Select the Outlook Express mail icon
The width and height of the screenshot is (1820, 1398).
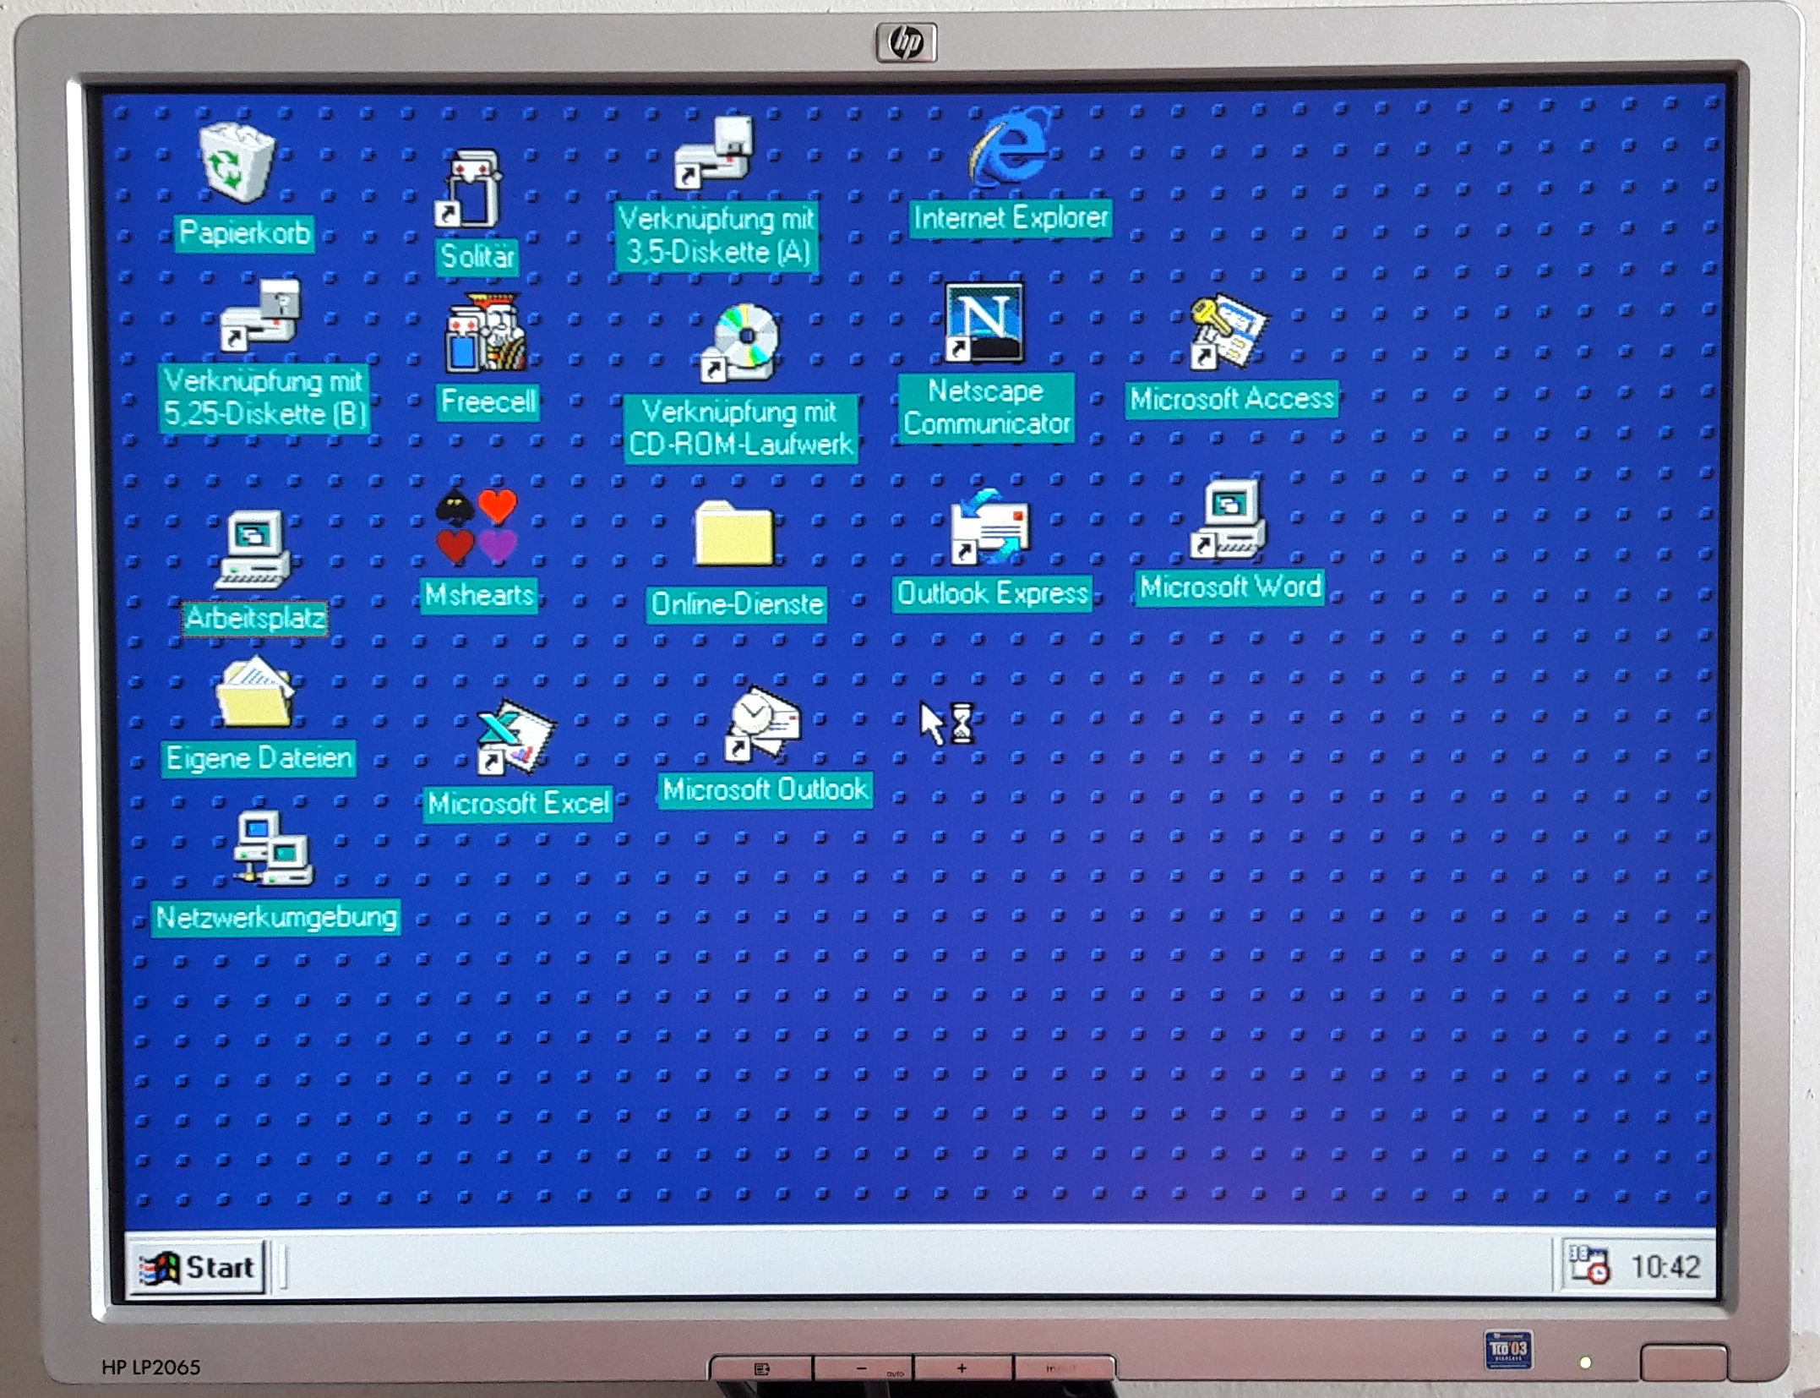tap(989, 527)
